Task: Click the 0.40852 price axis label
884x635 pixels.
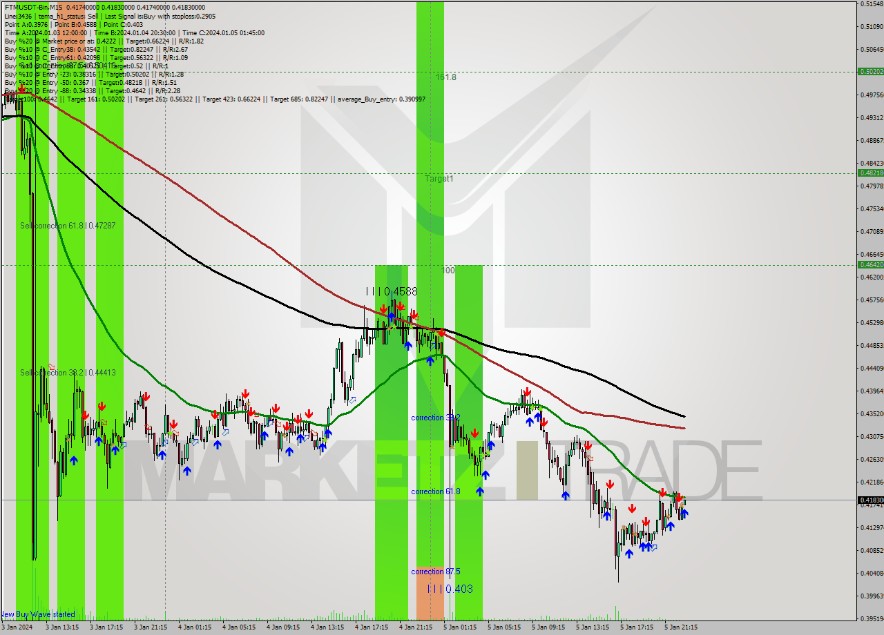Action: (872, 551)
